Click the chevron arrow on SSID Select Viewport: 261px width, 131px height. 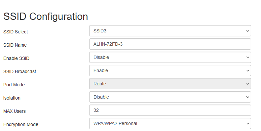coord(247,31)
